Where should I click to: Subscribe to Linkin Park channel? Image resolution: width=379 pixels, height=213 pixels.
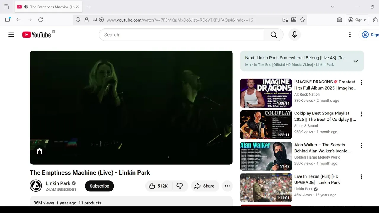click(99, 186)
